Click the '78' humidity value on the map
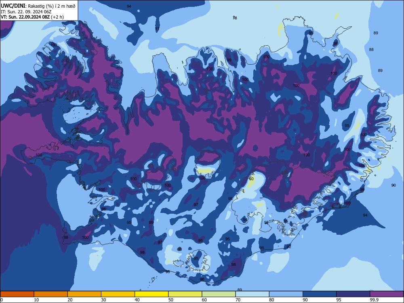404x303 pixels. tap(235, 18)
